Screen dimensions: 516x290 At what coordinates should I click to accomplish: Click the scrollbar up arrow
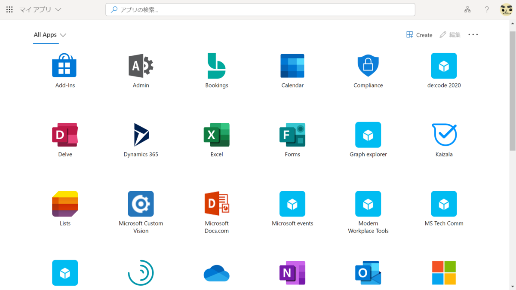click(x=512, y=23)
